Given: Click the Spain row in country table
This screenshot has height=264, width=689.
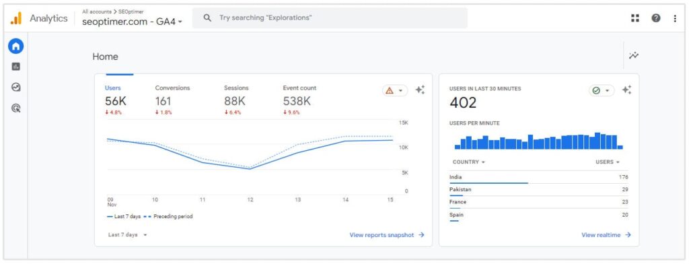Looking at the screenshot, I should 539,215.
